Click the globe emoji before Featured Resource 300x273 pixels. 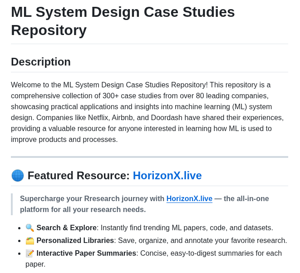[x=18, y=176]
